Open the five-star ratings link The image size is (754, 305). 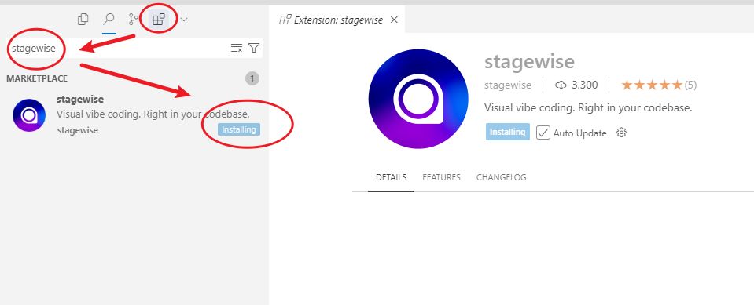[659, 85]
